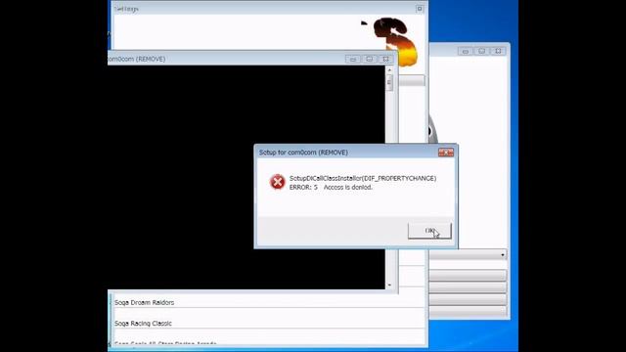
Task: Close the Settings window at top
Action: point(420,9)
